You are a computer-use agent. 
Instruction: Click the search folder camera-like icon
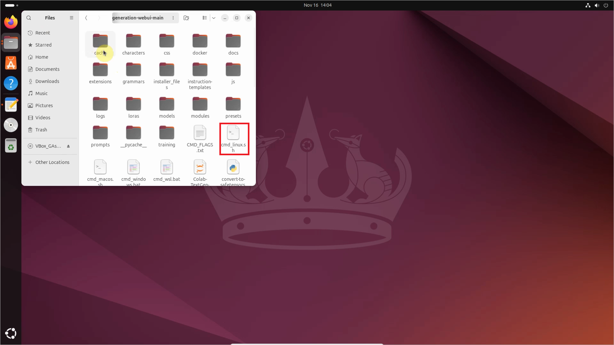(x=186, y=18)
